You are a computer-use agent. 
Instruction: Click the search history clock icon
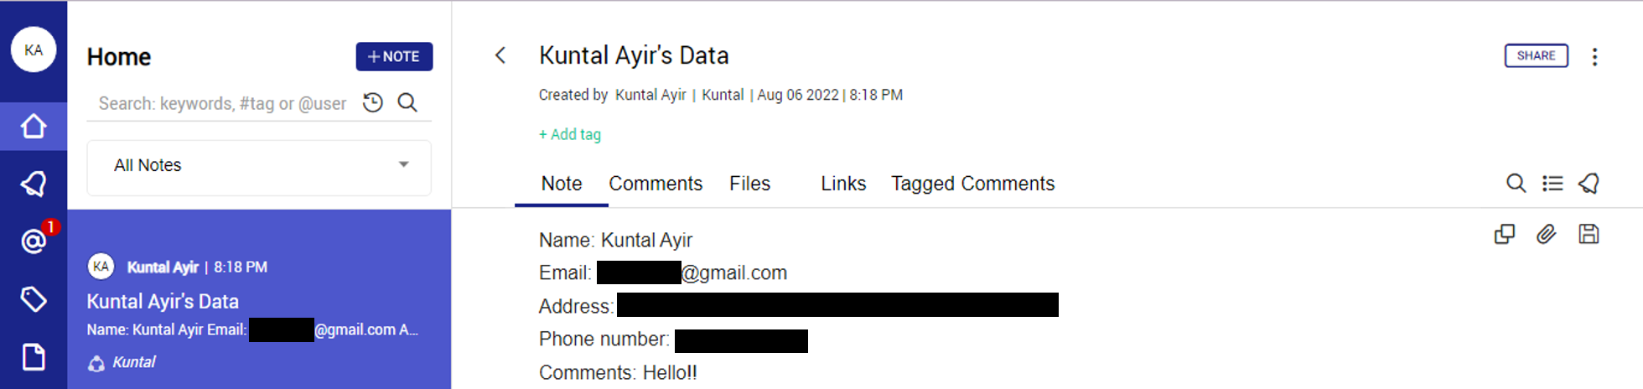tap(373, 102)
